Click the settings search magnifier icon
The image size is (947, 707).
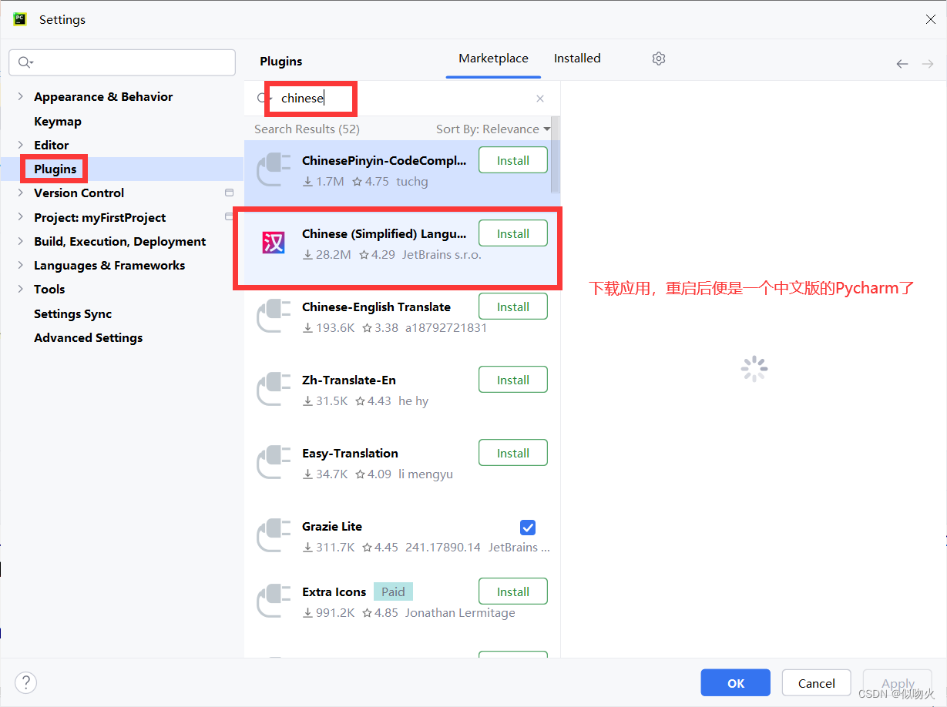[x=26, y=62]
